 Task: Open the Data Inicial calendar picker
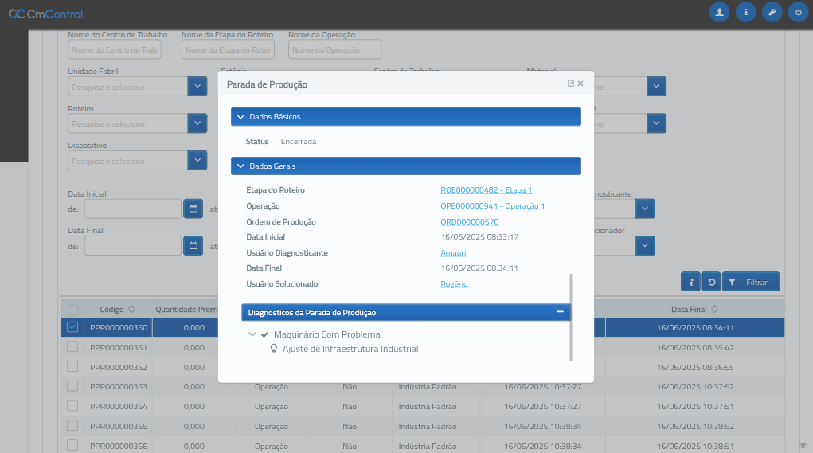pyautogui.click(x=193, y=209)
